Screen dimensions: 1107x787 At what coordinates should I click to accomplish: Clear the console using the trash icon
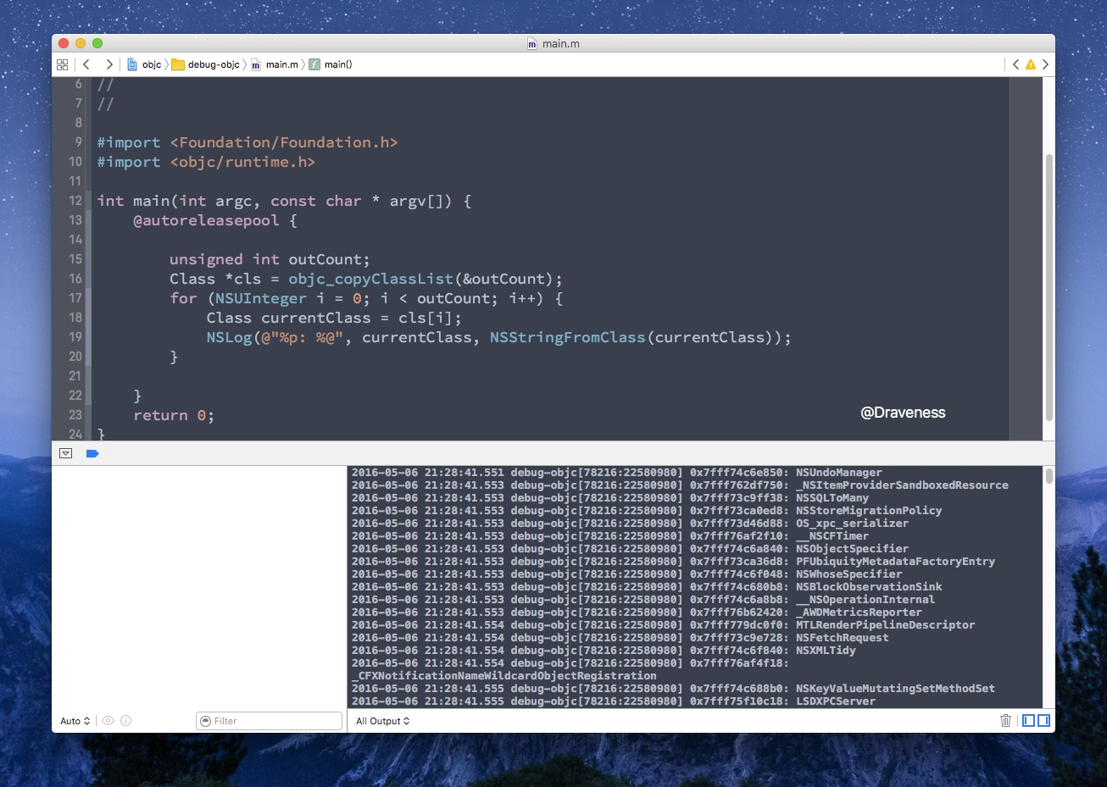coord(1005,720)
